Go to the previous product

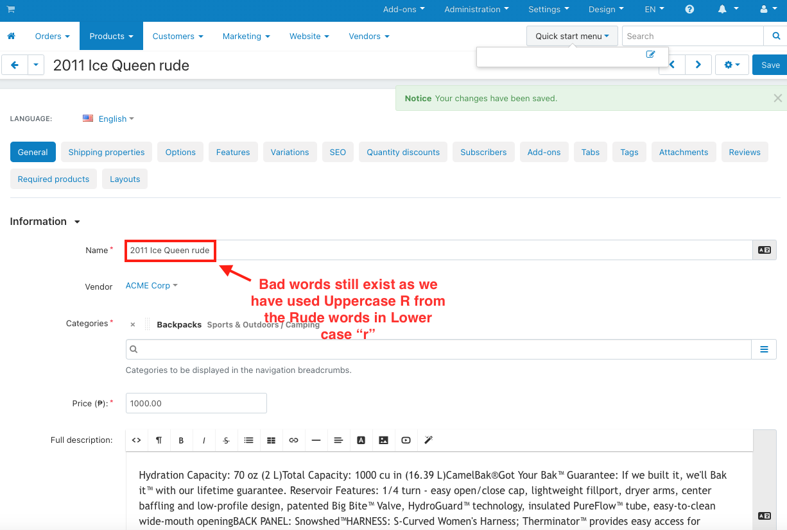672,65
